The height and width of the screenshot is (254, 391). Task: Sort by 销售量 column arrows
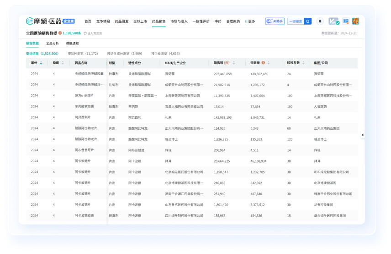[x=269, y=63]
